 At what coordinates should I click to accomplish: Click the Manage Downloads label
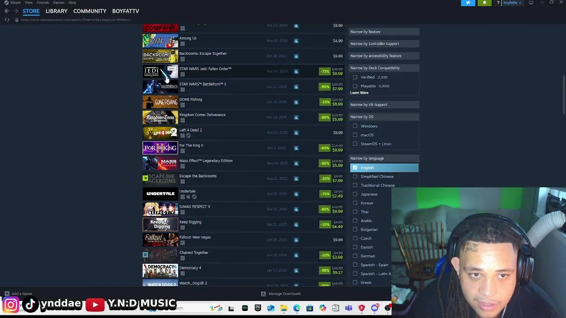[285, 294]
